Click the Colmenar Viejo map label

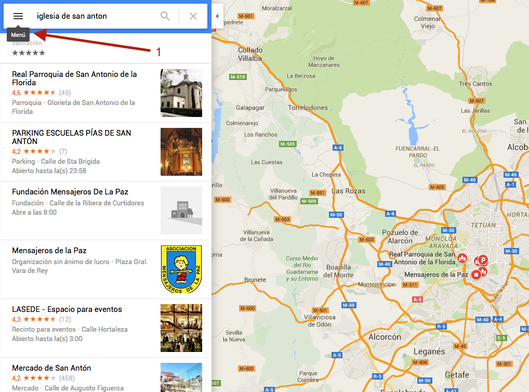pos(428,22)
